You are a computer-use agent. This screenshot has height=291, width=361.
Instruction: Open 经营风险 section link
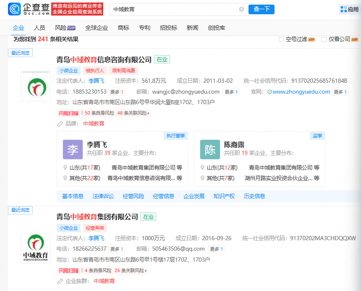pyautogui.click(x=133, y=196)
